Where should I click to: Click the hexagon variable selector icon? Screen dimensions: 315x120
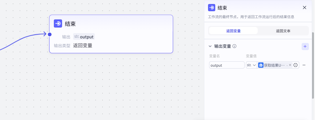pos(296,65)
